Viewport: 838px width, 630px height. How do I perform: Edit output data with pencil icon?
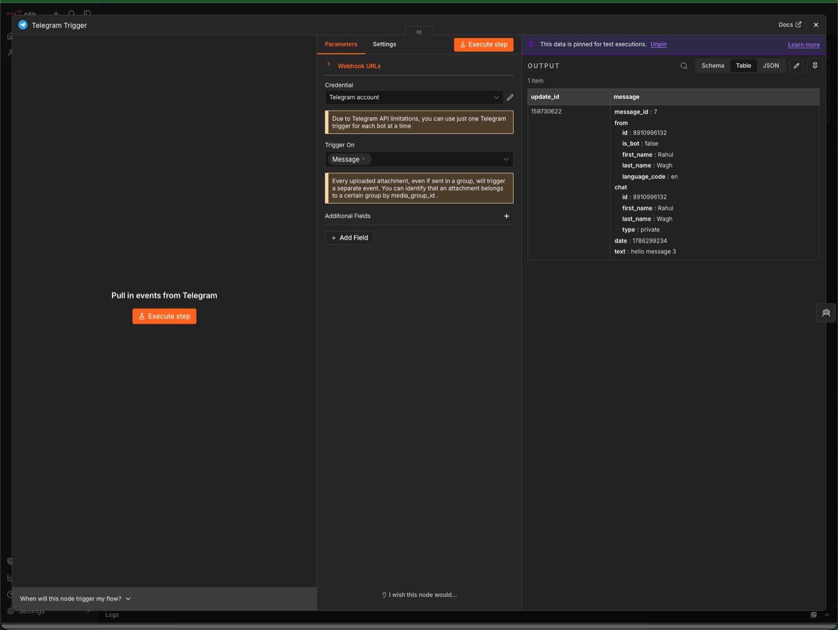click(796, 66)
